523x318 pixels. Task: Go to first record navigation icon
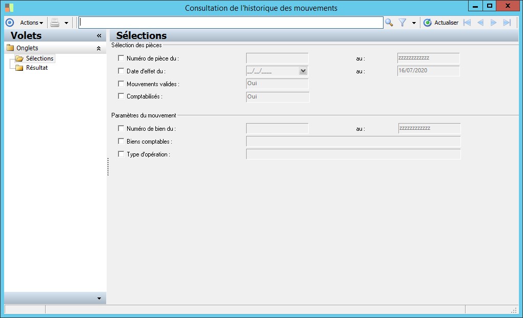pos(467,23)
